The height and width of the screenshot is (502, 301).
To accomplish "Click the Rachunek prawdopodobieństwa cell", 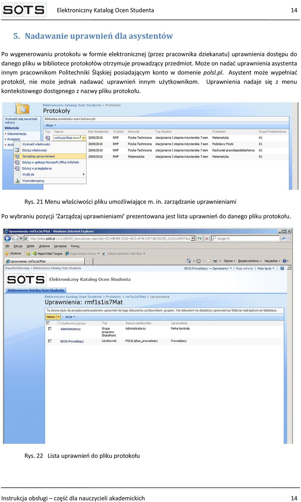I will (x=233, y=150).
